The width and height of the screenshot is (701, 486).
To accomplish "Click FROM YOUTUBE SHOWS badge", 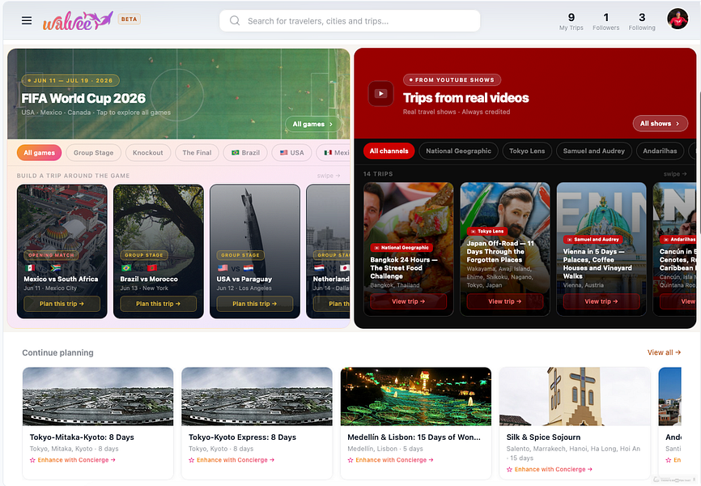I will pyautogui.click(x=452, y=79).
